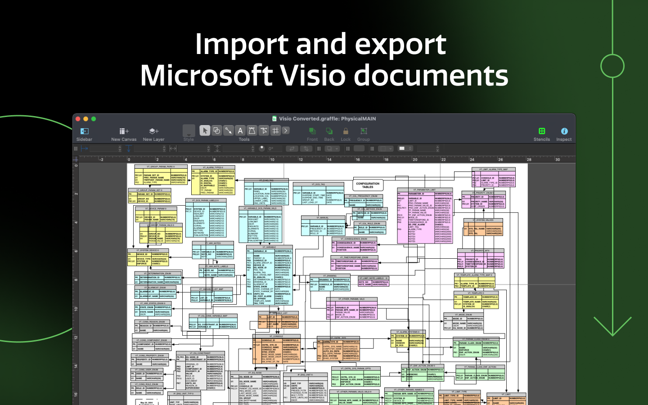Screen dimensions: 648x405
Task: Click the document proxy icon in title
Action: pyautogui.click(x=274, y=119)
